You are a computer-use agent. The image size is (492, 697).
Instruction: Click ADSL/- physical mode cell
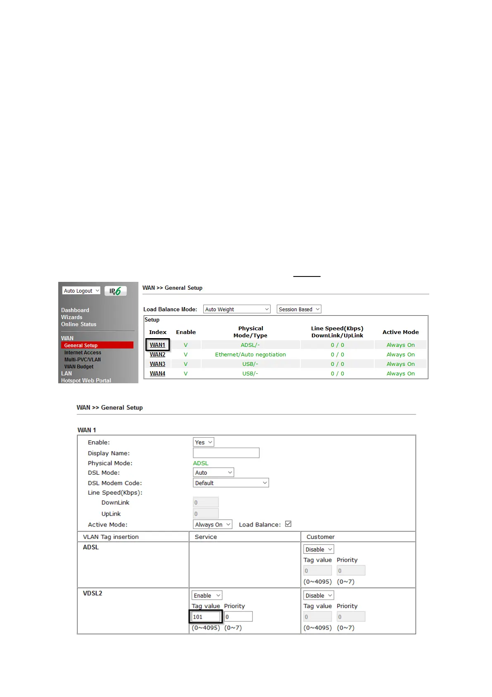click(250, 345)
